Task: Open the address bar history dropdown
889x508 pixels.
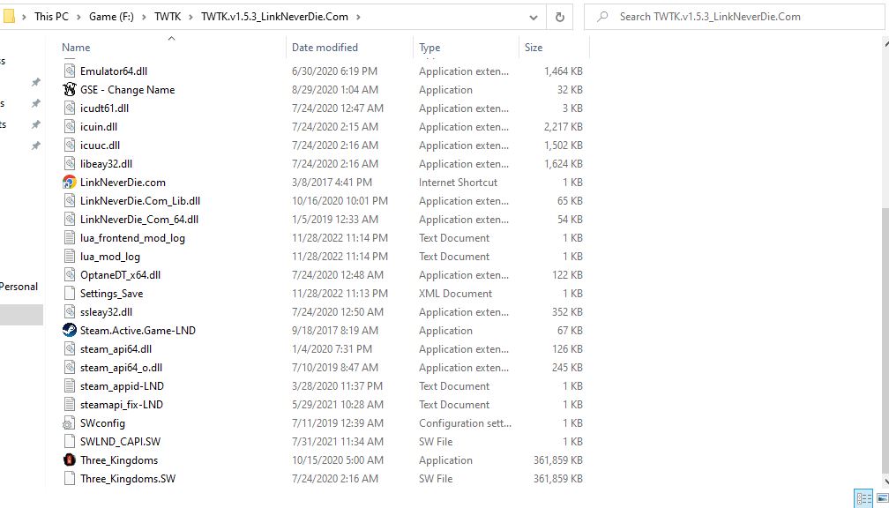Action: (534, 16)
